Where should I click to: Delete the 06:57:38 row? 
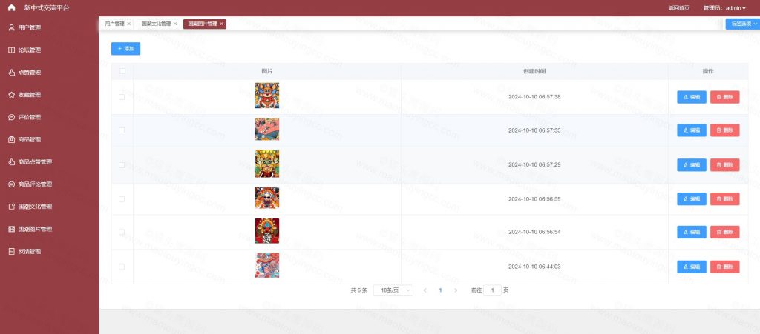724,97
